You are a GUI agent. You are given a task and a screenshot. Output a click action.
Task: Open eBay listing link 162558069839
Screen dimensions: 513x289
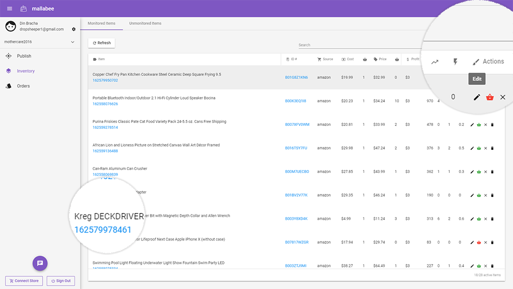coord(105,174)
